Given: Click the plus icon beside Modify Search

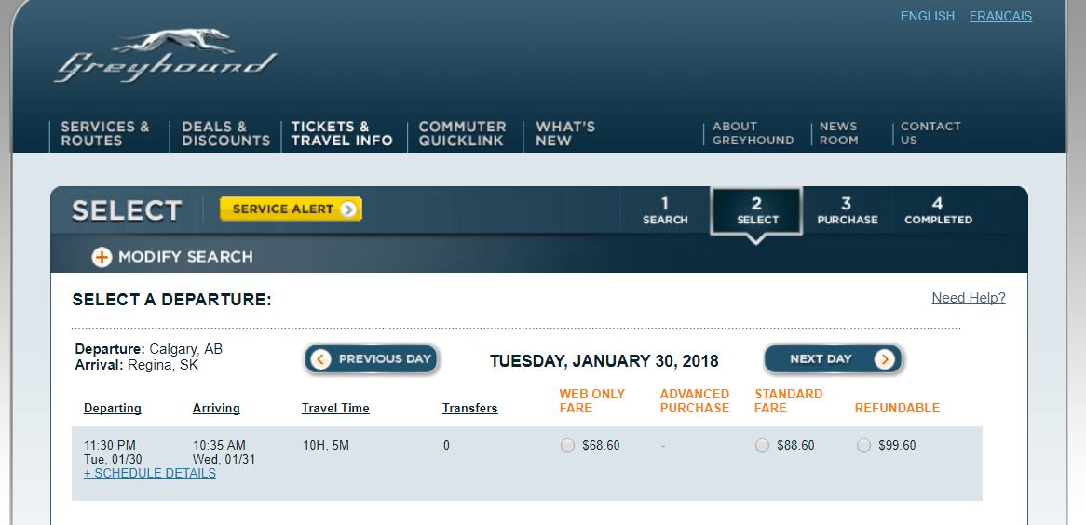Looking at the screenshot, I should coord(102,258).
